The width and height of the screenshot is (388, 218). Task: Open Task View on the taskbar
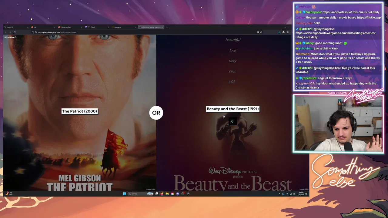[x=157, y=194]
